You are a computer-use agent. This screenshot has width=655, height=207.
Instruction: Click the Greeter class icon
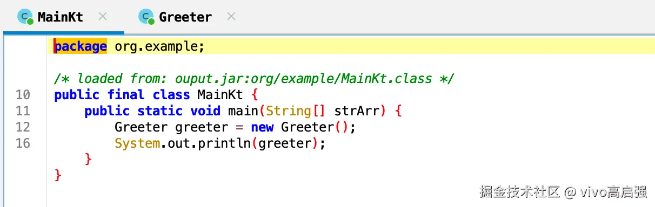pyautogui.click(x=146, y=17)
